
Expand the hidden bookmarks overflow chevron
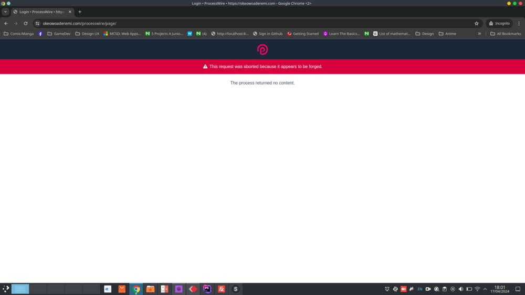point(479,34)
